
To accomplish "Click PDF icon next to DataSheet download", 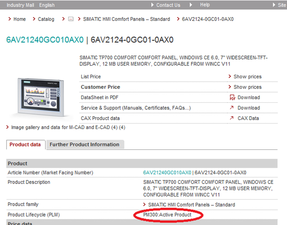I will pyautogui.click(x=232, y=97).
